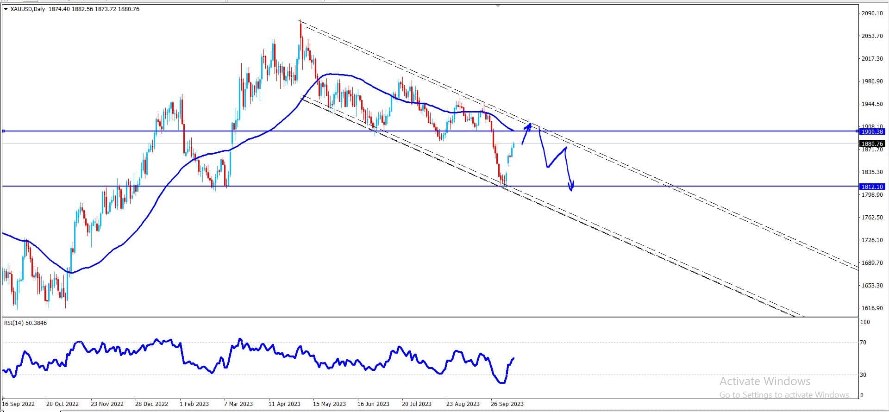
Task: Click the 1835.30 price axis label
Action: 872,172
